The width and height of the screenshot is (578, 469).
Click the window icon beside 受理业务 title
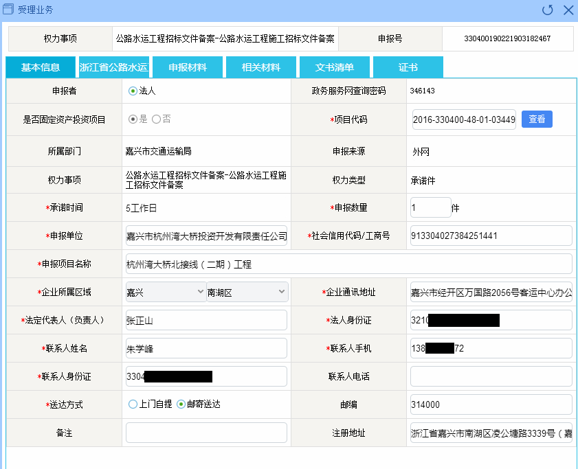tap(9, 10)
